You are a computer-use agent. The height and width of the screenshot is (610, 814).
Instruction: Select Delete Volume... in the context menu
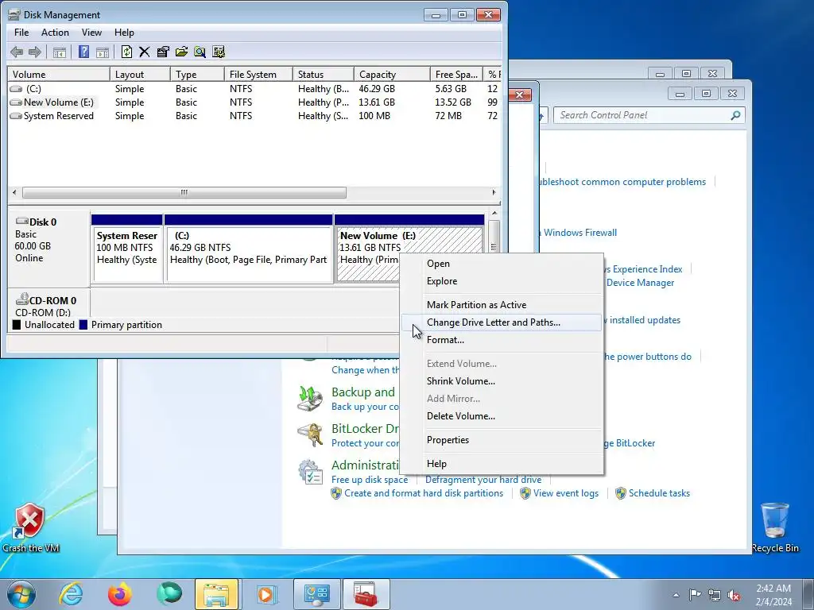tap(502, 416)
